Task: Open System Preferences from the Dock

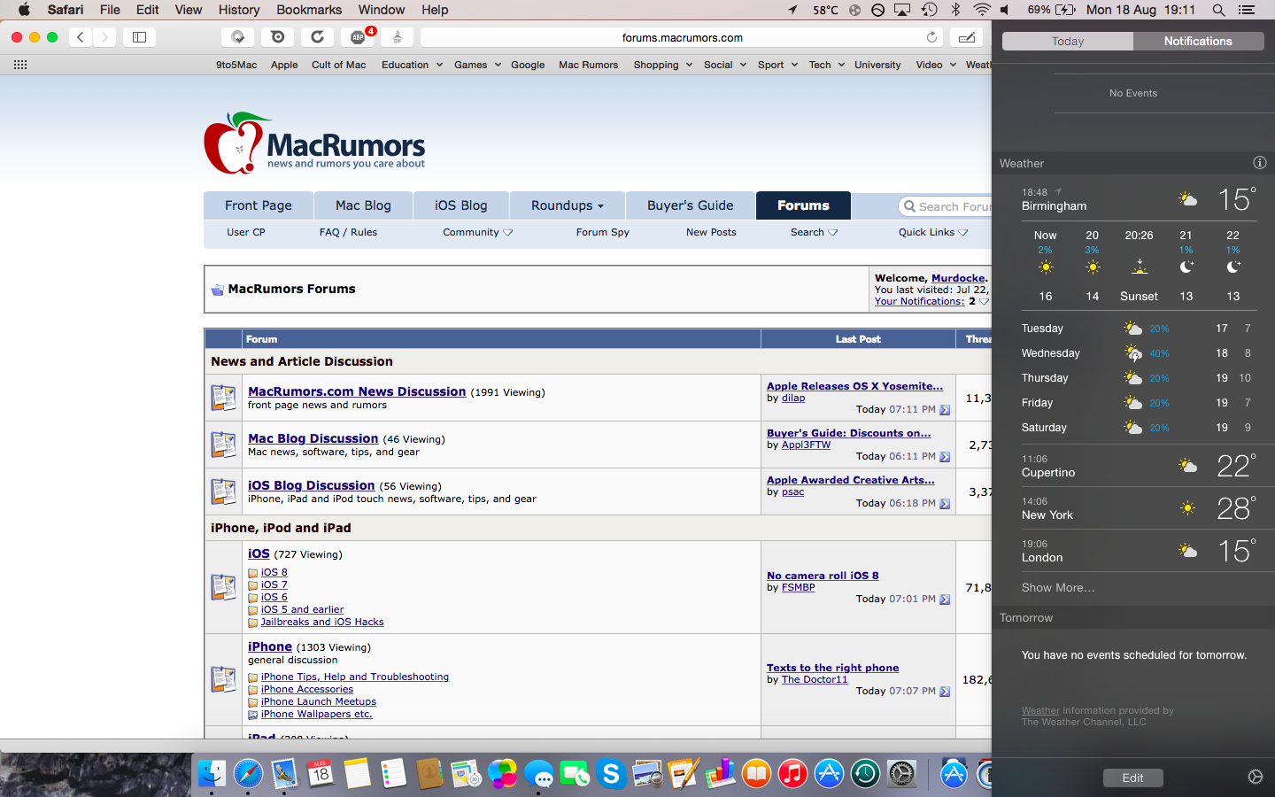Action: click(x=901, y=774)
